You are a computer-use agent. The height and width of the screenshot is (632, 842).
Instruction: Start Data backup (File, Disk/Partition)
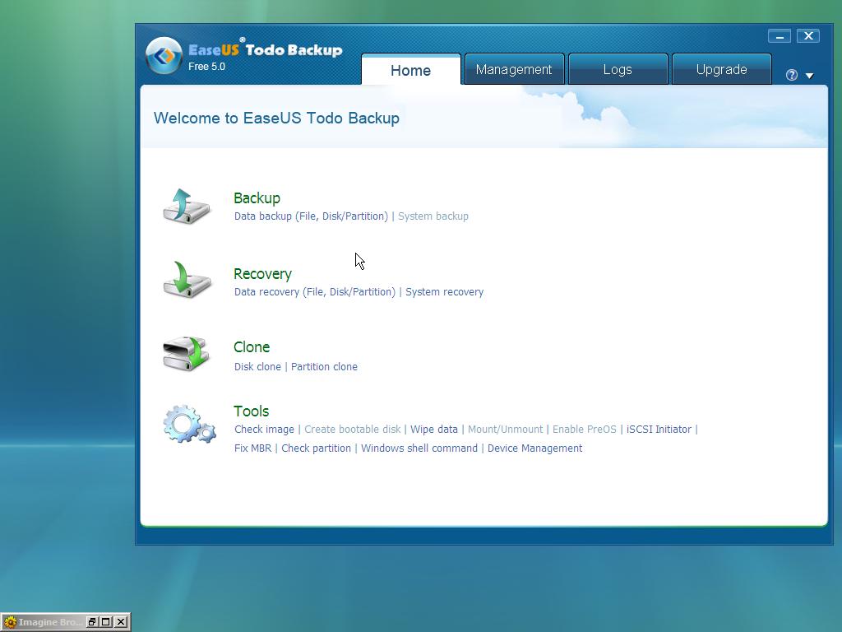coord(311,216)
